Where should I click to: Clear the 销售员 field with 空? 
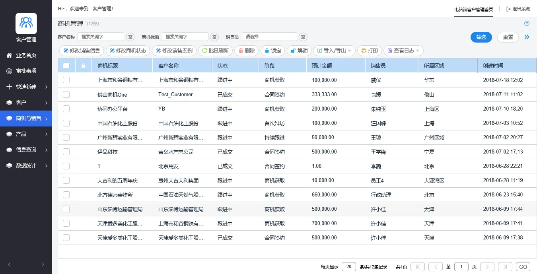pyautogui.click(x=303, y=37)
